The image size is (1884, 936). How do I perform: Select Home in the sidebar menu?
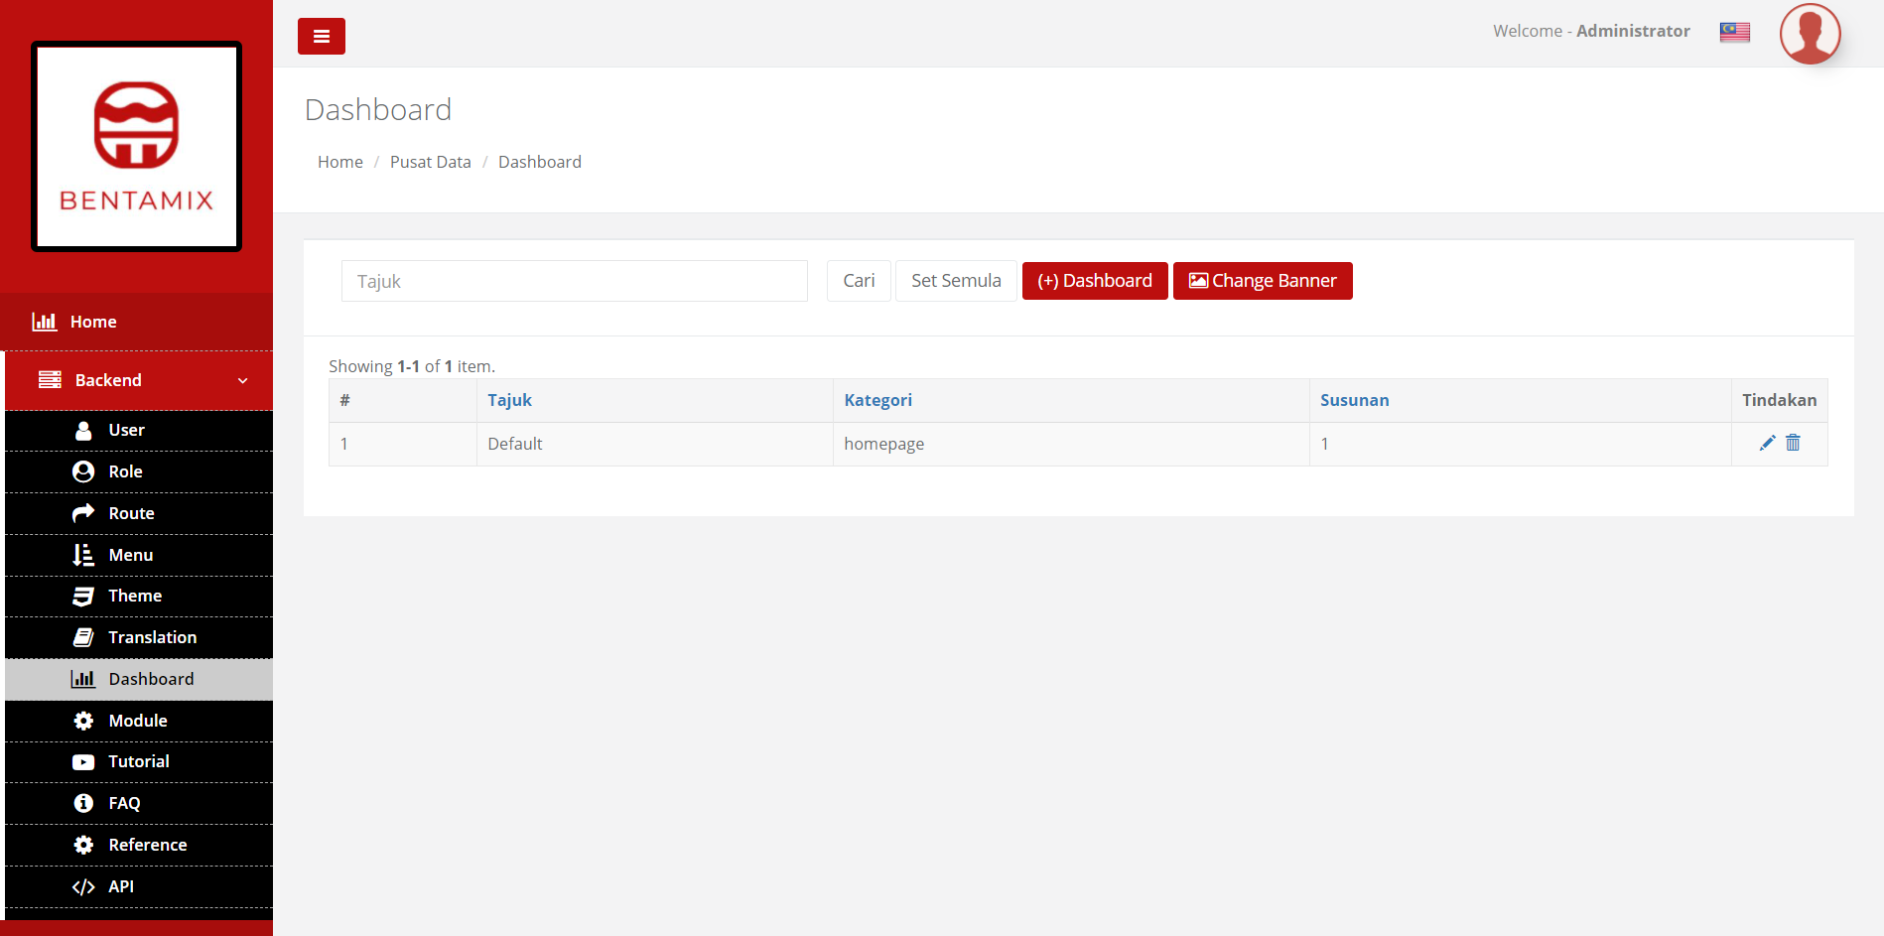[93, 322]
